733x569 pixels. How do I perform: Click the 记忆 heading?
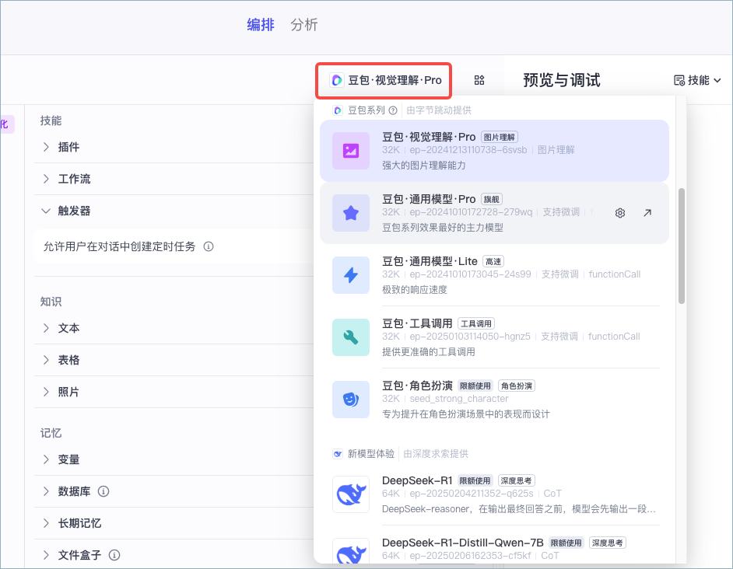tap(51, 434)
